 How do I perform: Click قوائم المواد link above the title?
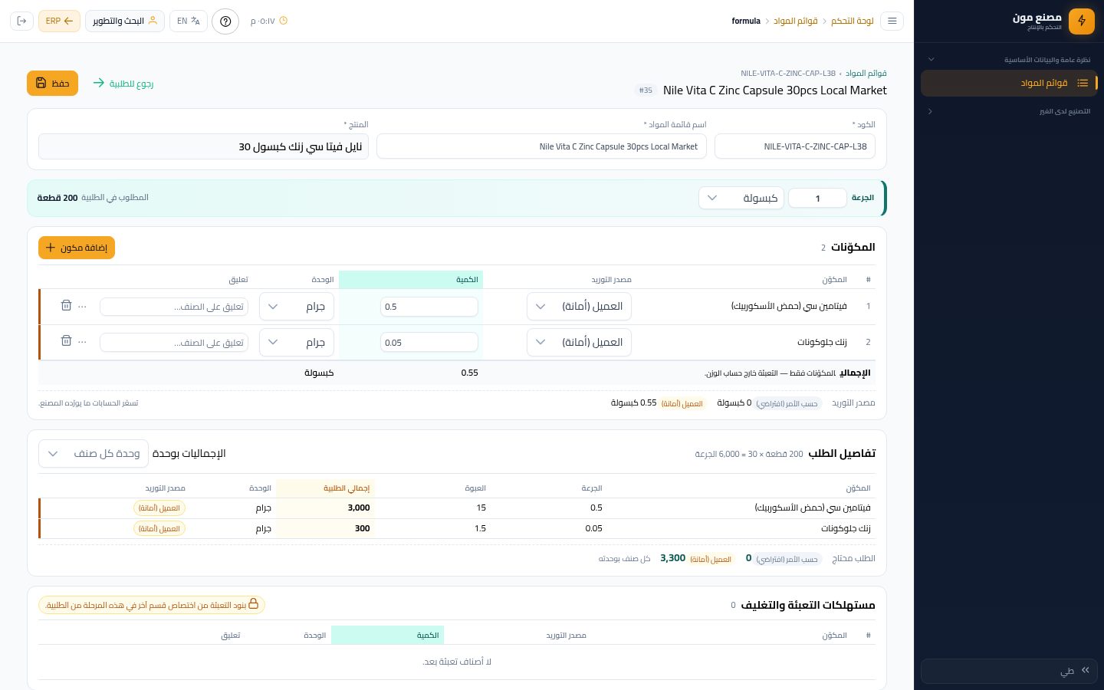(866, 74)
